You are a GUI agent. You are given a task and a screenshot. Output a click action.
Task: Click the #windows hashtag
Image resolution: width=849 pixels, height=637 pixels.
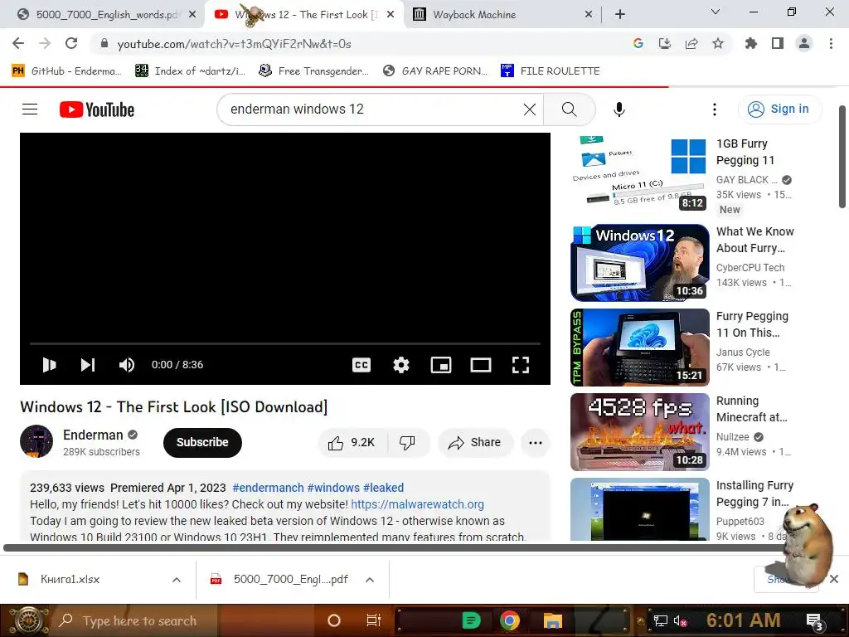pos(333,488)
